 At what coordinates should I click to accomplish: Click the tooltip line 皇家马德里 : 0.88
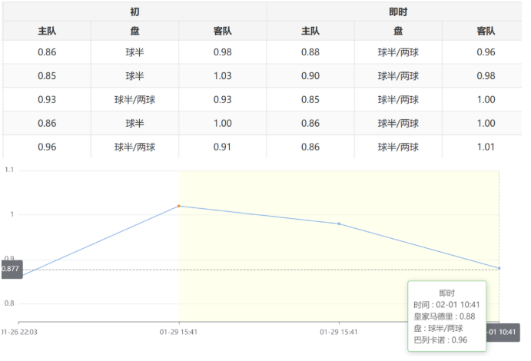click(446, 316)
